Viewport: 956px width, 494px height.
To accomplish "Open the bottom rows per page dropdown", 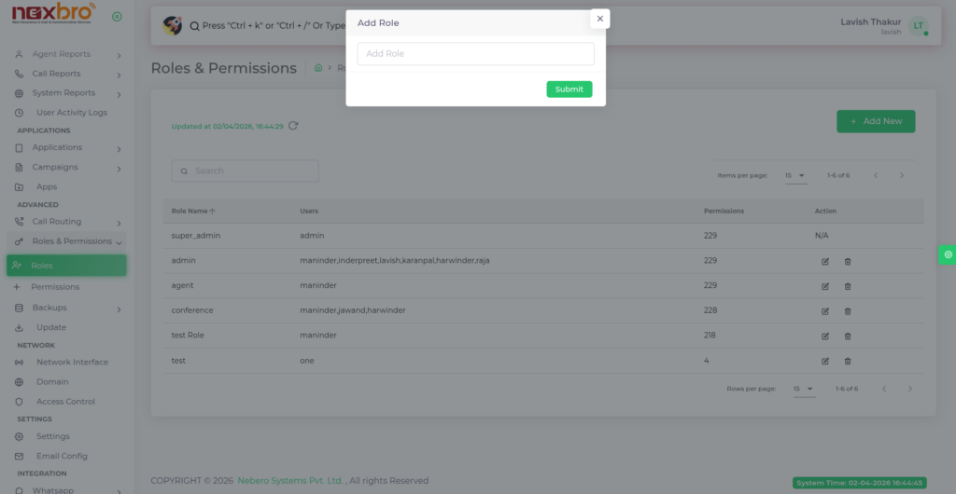I will point(803,389).
